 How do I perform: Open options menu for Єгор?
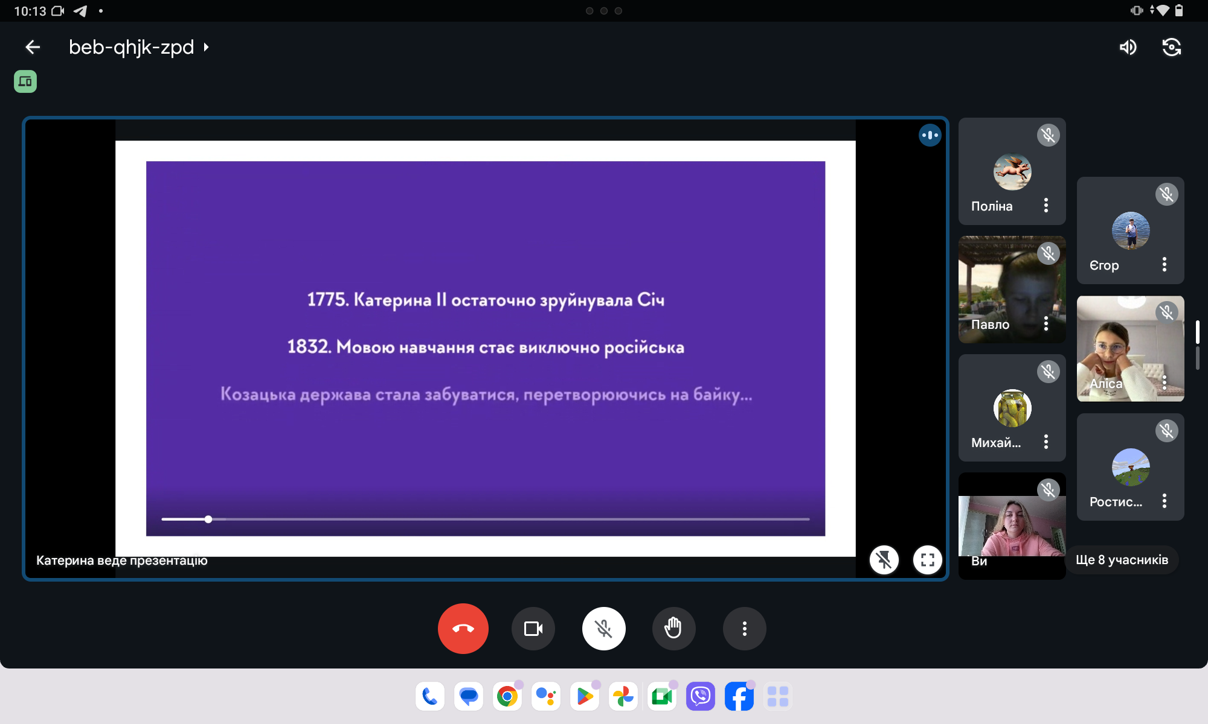(1165, 265)
